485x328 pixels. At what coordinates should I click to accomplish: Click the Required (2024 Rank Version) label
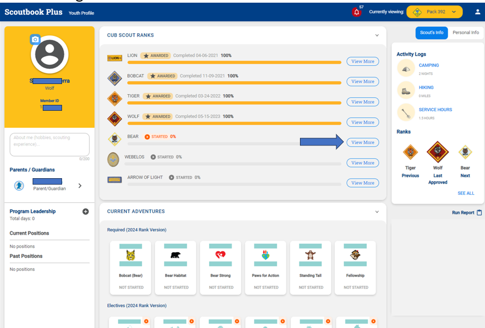click(x=137, y=230)
